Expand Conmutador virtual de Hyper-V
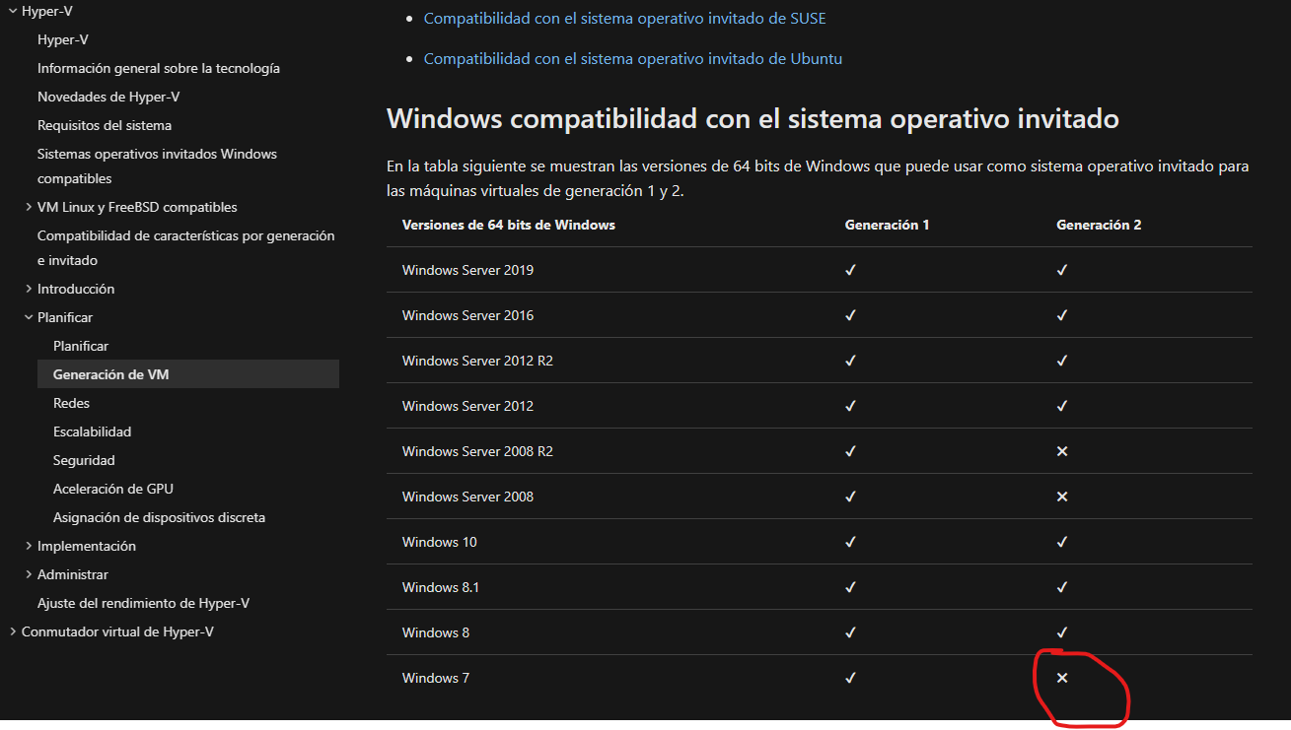 [x=12, y=632]
